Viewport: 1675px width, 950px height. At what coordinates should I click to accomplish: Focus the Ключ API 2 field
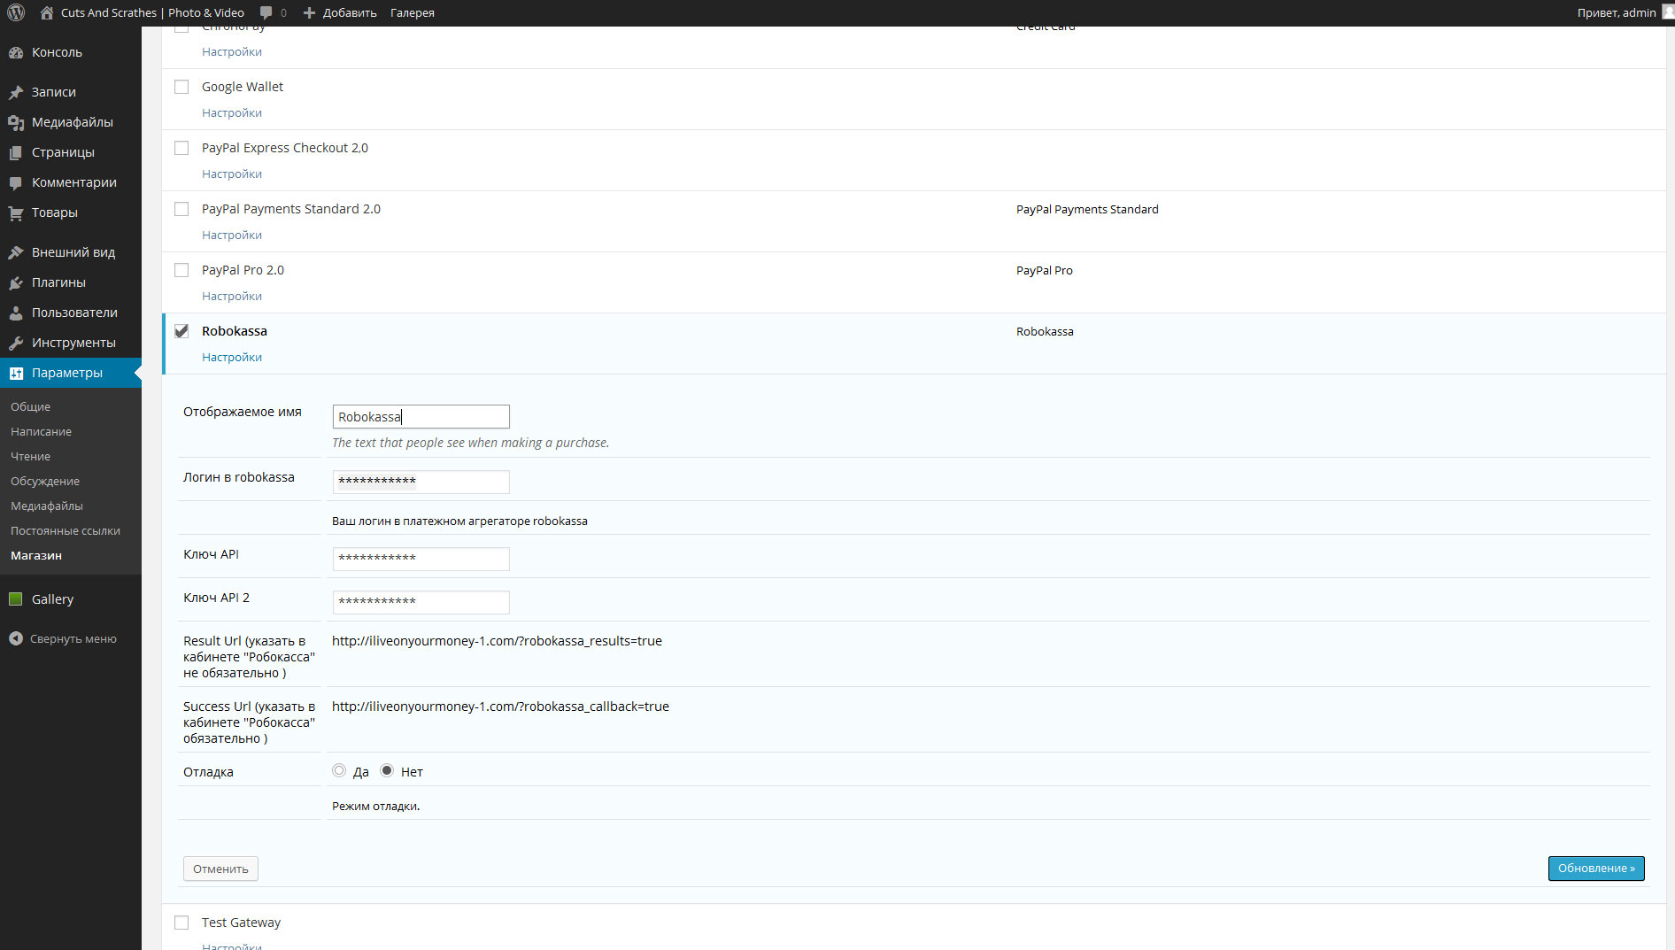421,602
